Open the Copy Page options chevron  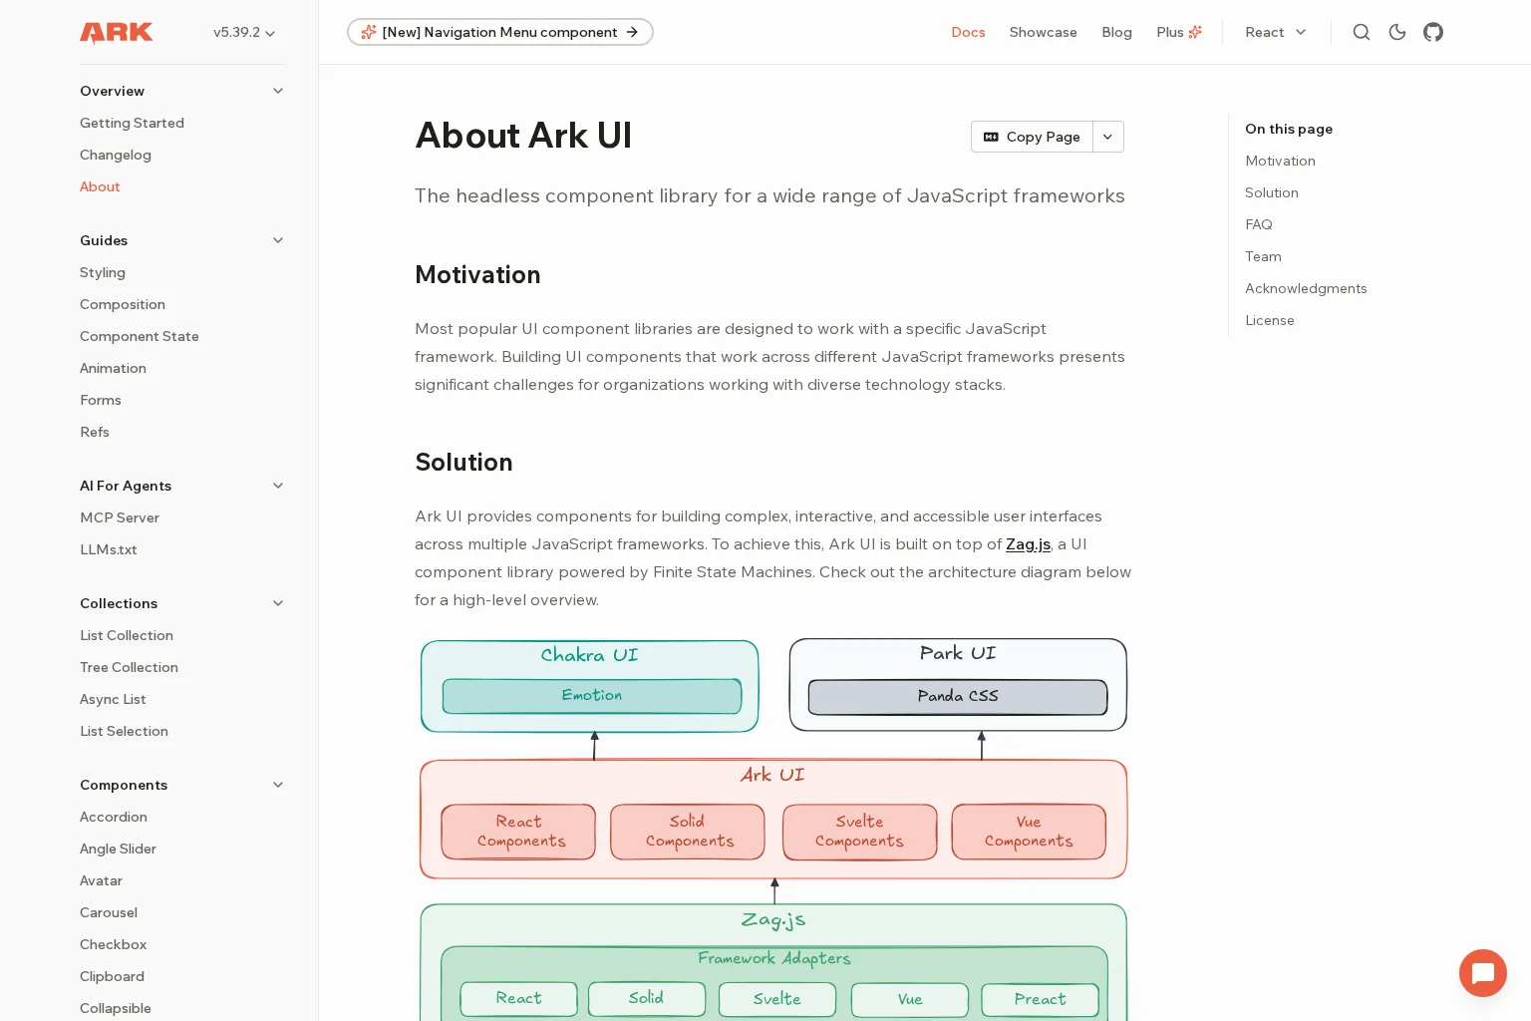(x=1107, y=137)
